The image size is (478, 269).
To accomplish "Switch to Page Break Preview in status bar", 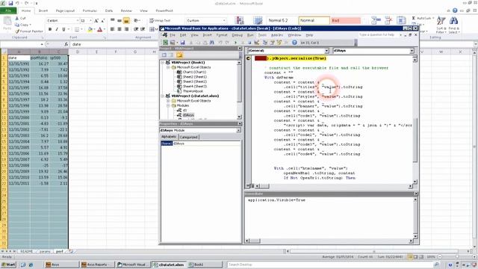I will (x=421, y=257).
